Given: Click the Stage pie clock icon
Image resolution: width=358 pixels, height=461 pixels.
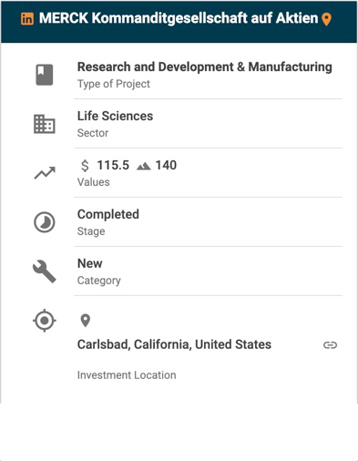Looking at the screenshot, I should click(45, 222).
